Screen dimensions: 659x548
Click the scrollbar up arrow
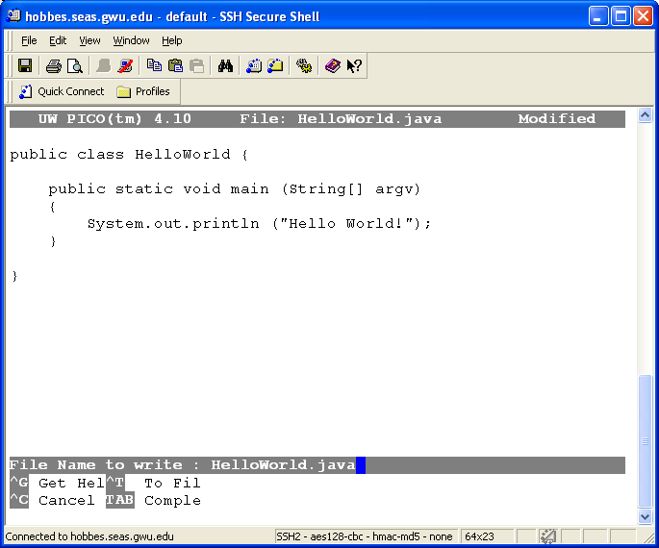coord(645,115)
